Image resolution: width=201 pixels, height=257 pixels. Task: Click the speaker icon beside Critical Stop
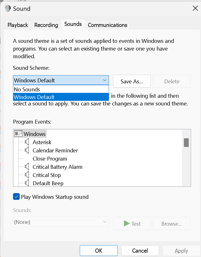point(27,175)
